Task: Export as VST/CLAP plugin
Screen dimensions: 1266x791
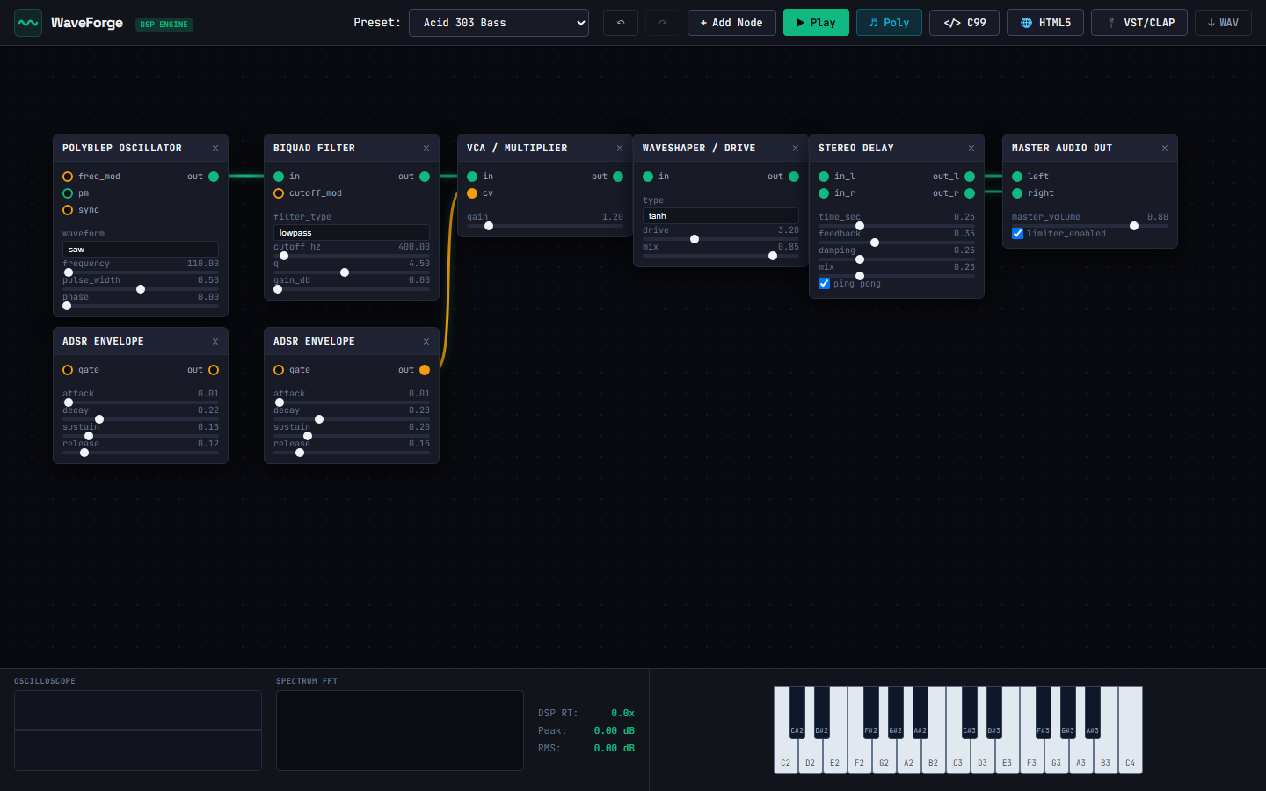Action: [1139, 23]
